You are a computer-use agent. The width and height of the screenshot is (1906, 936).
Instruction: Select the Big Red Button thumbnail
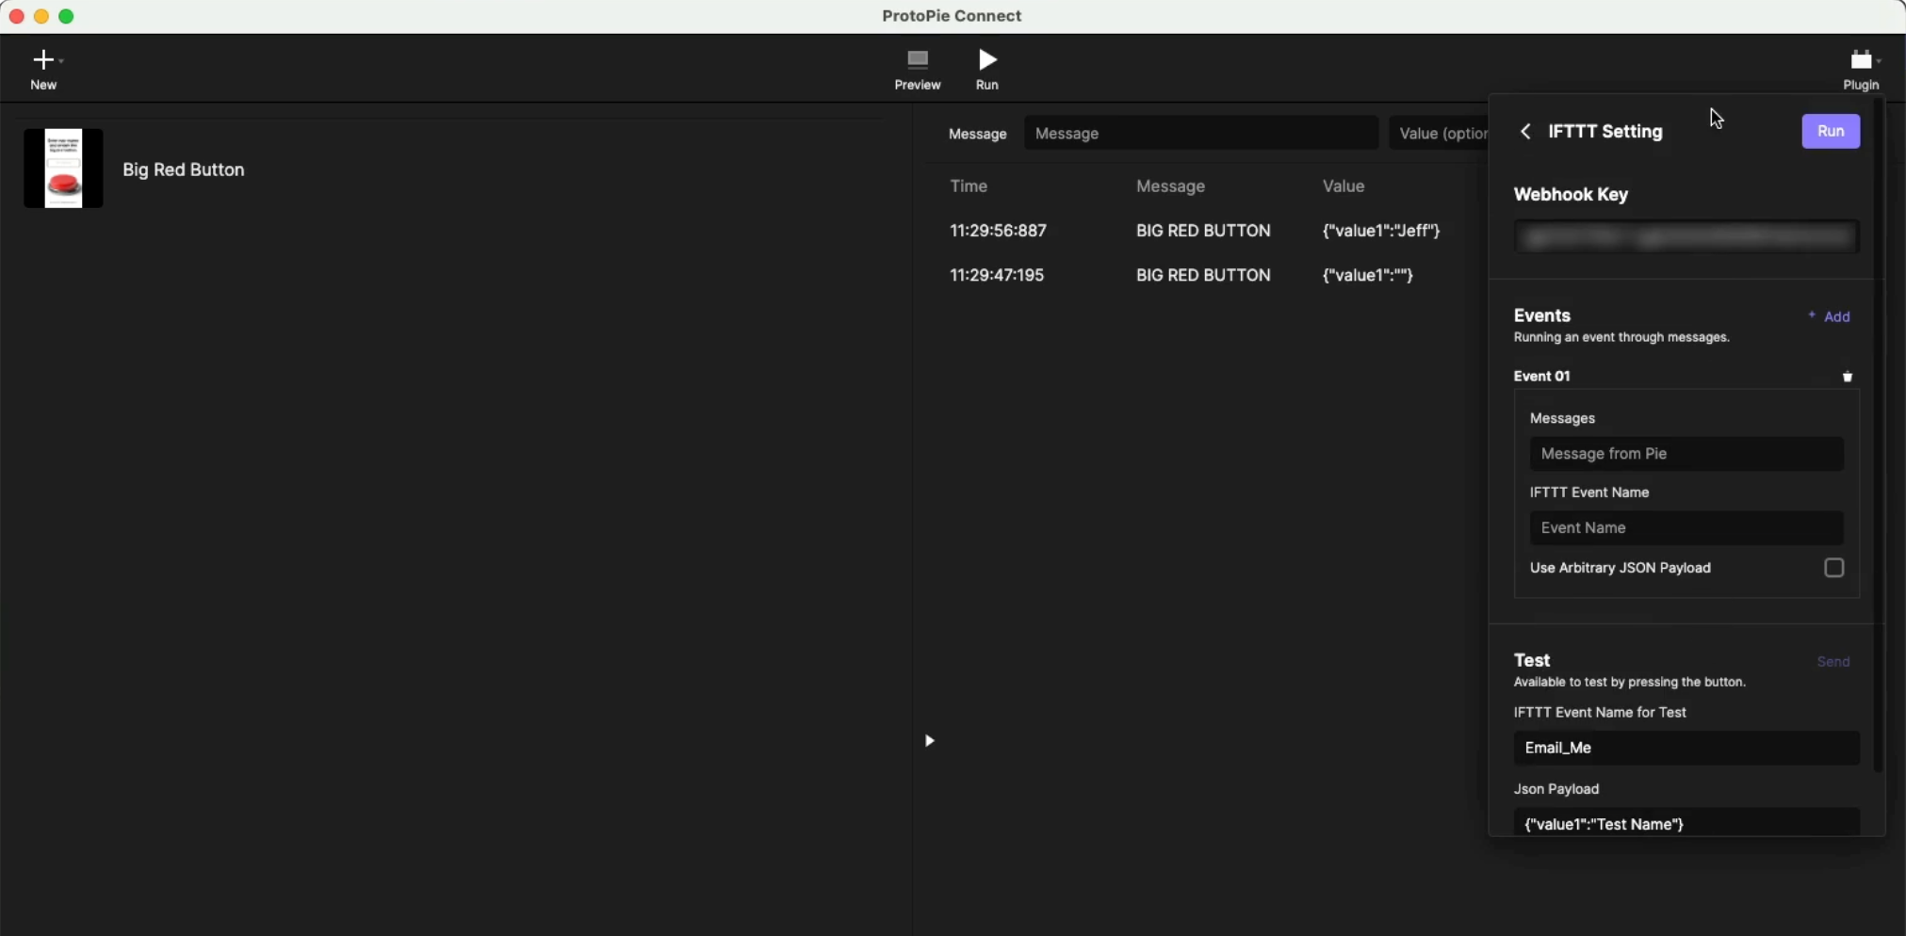(63, 169)
